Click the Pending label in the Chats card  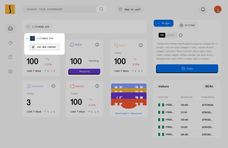[94, 61]
